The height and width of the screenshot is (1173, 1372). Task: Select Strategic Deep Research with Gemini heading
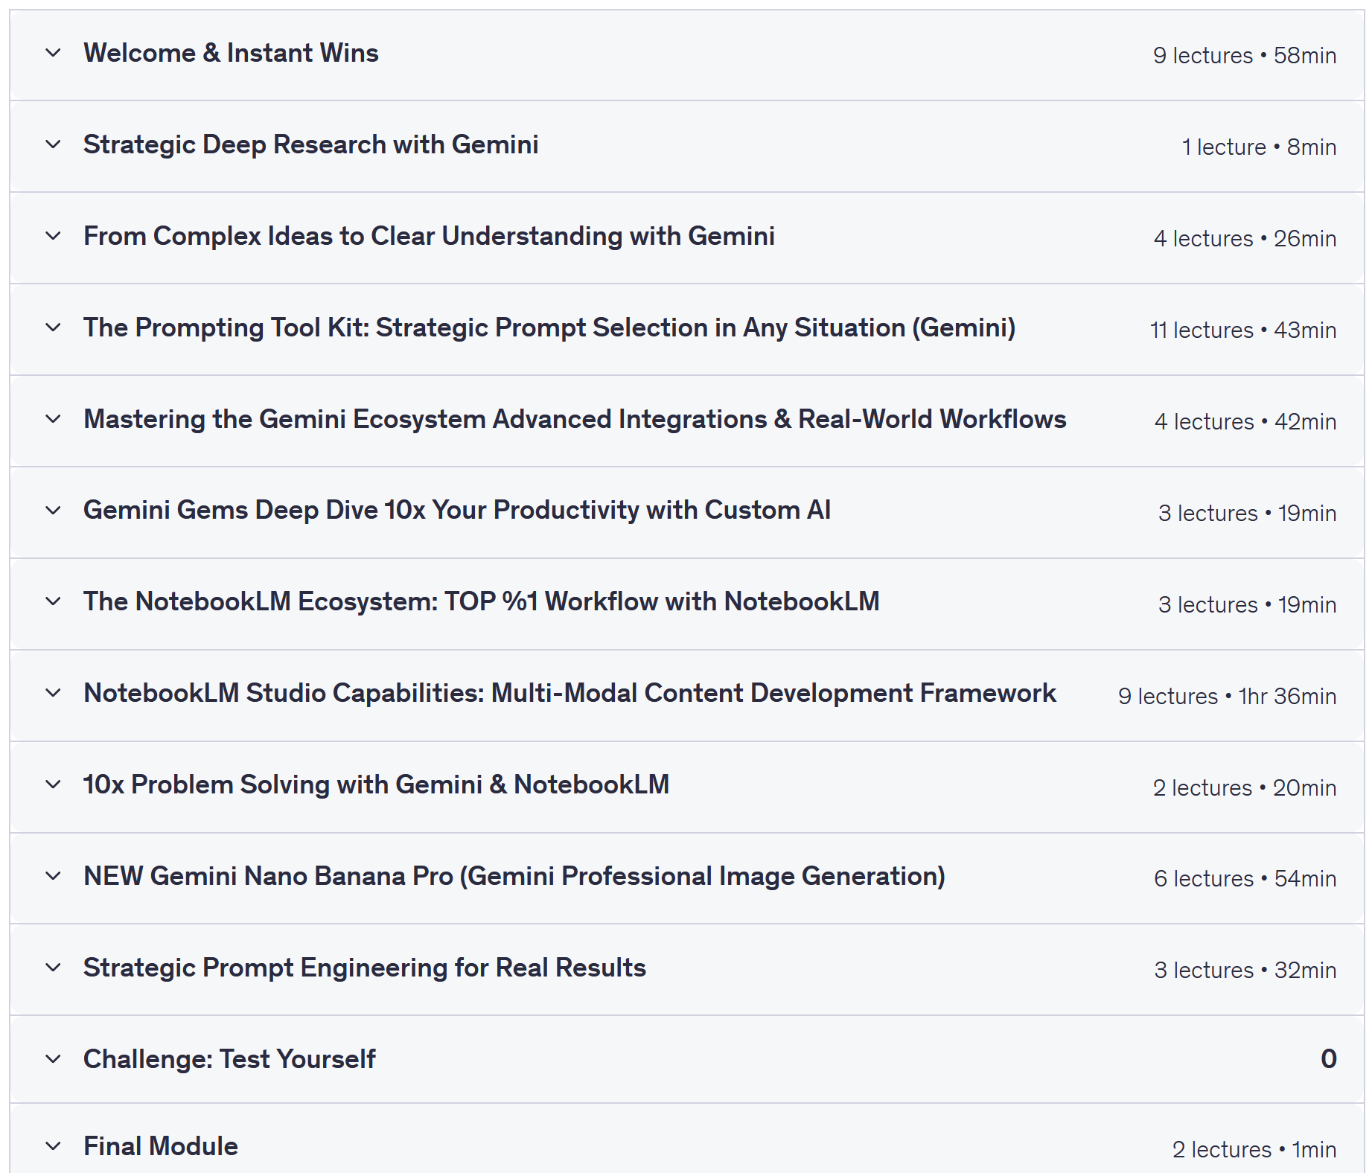point(310,144)
